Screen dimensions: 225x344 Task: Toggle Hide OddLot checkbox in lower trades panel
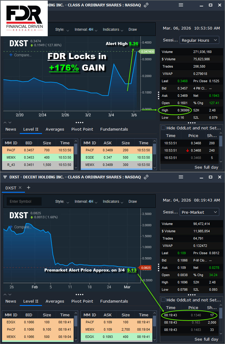point(163,300)
